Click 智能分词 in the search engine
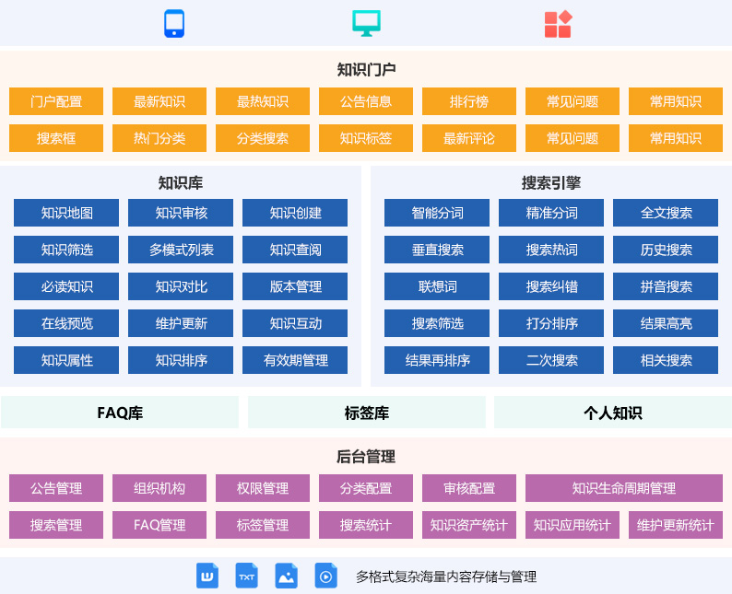 (x=437, y=213)
